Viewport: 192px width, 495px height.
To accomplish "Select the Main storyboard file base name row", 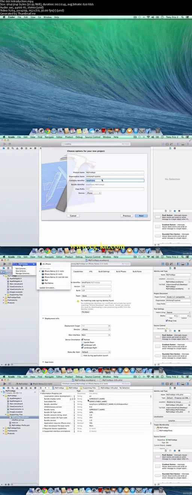I will tap(96, 426).
